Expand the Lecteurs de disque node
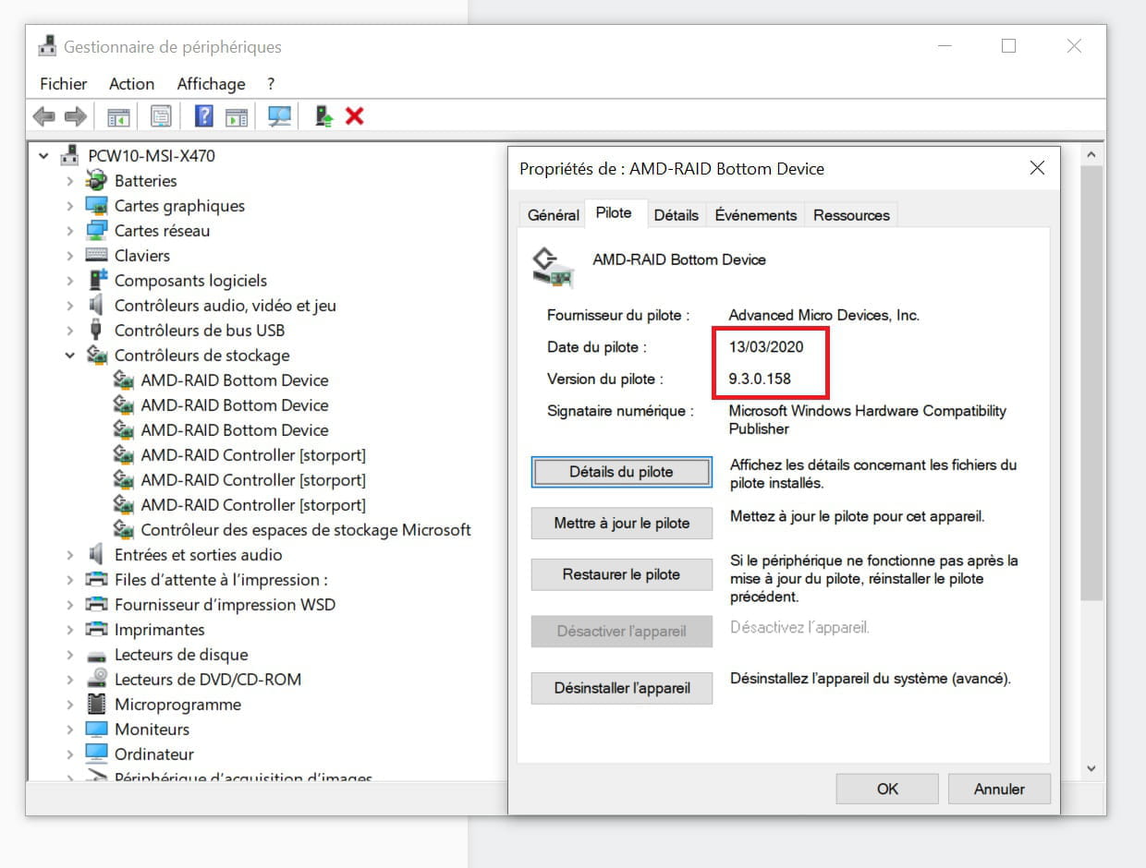Screen dimensions: 1146x868 pos(70,655)
